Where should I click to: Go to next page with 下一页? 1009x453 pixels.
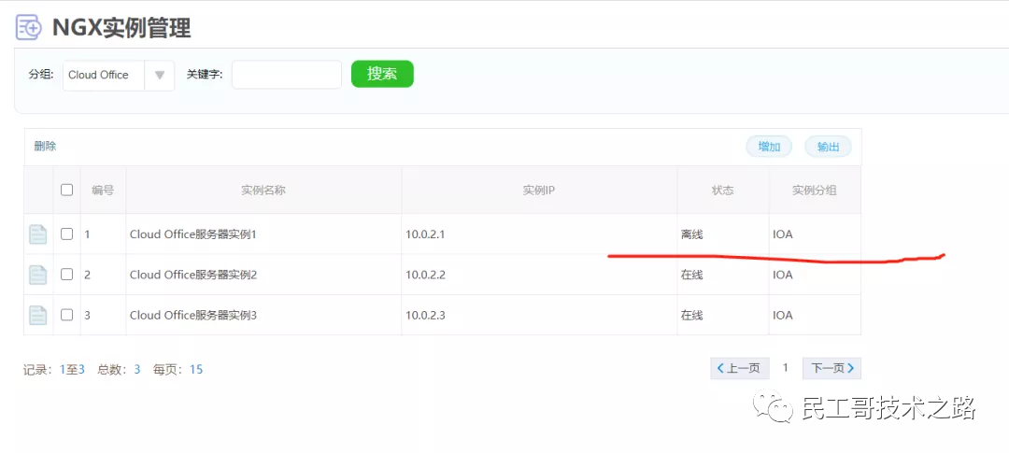832,369
